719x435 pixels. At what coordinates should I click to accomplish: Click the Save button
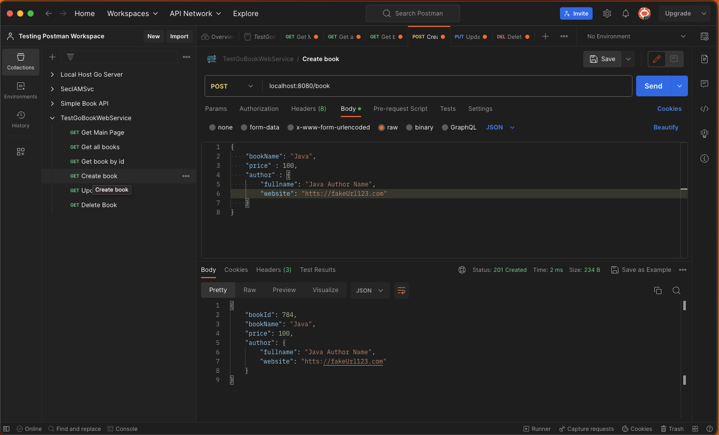pos(602,59)
